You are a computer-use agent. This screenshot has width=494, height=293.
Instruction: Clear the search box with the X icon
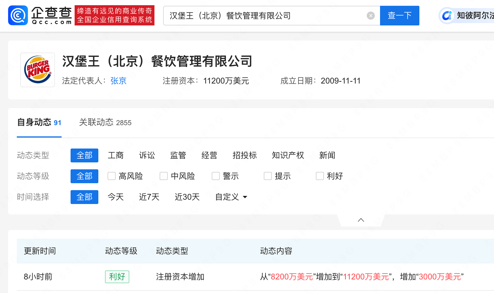(370, 15)
